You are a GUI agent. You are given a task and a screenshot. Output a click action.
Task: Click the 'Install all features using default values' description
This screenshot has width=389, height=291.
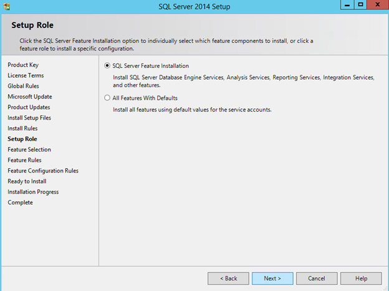click(x=192, y=110)
